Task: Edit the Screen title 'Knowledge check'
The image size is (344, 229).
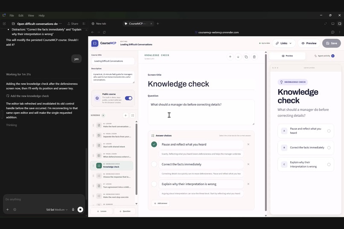Action: coord(201,84)
